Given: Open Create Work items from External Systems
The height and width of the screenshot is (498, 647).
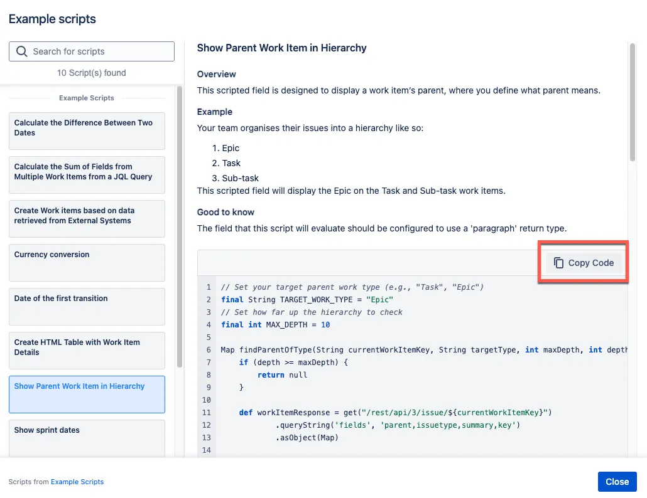Looking at the screenshot, I should (87, 219).
